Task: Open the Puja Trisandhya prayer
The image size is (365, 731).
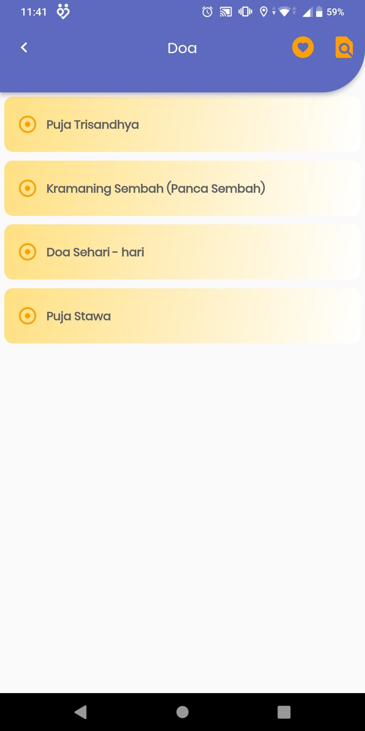Action: (182, 124)
